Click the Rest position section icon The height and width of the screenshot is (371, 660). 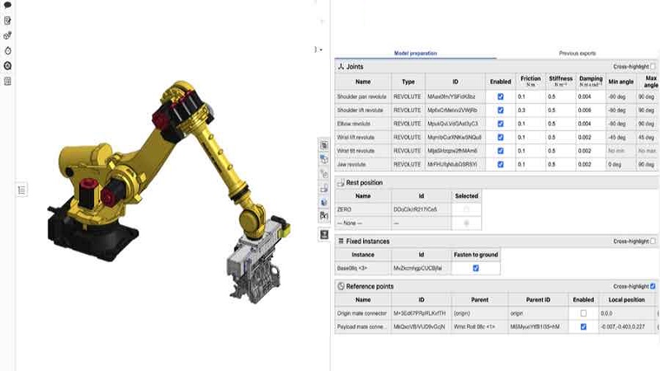[341, 182]
